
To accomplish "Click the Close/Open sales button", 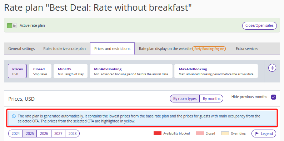I will (x=259, y=25).
